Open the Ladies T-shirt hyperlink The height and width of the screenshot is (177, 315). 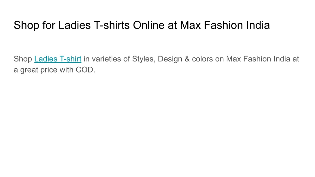58,59
